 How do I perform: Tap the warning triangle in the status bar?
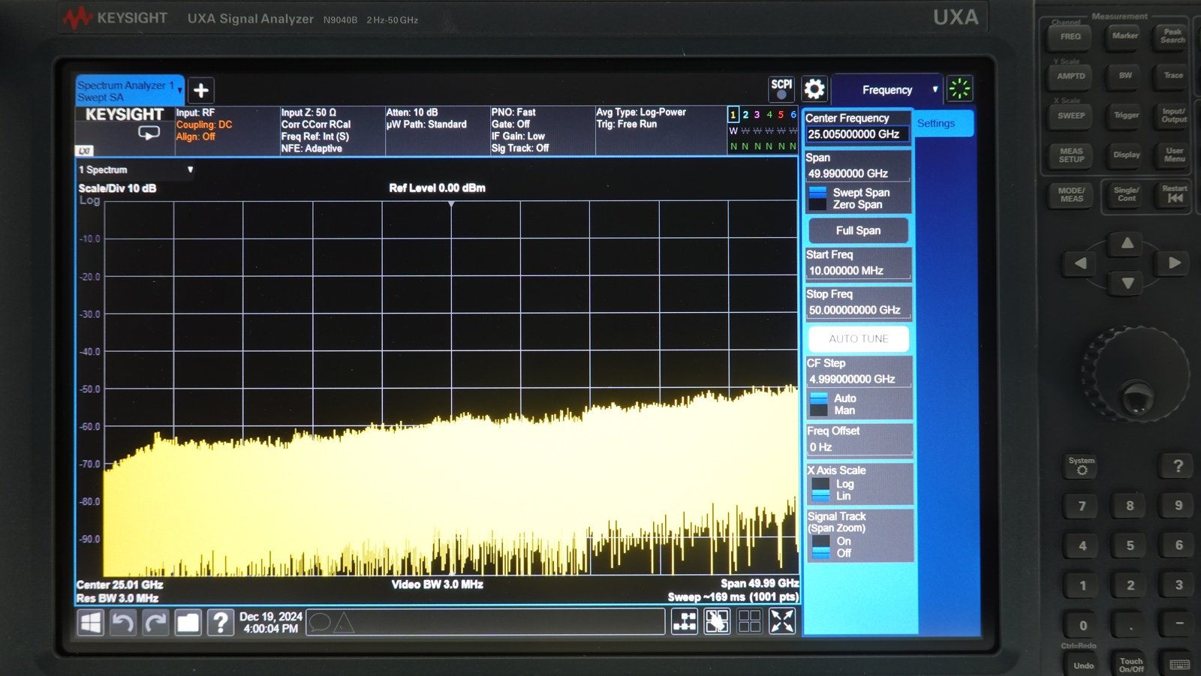[x=343, y=622]
